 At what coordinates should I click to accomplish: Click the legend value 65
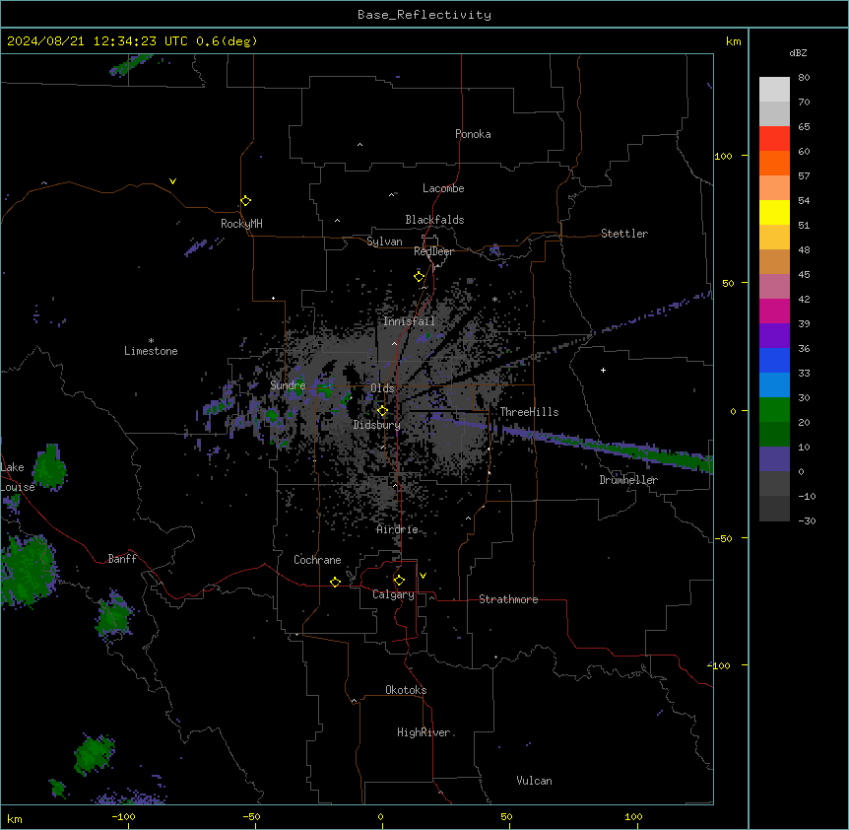coord(804,126)
